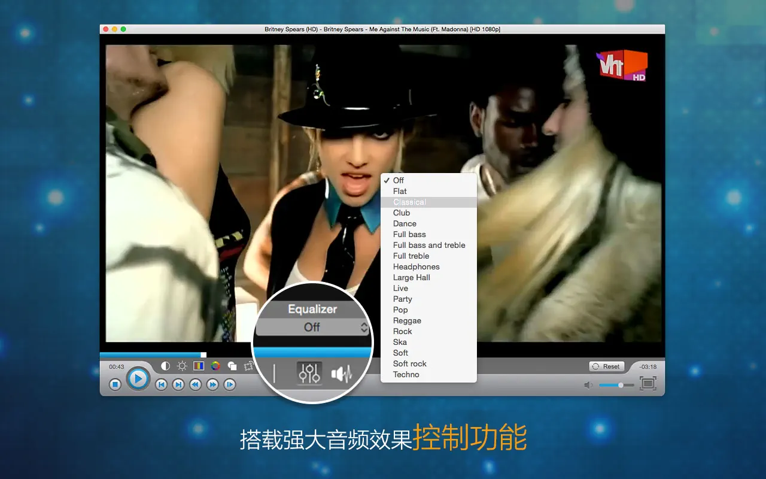Click the elapsed time 00:43
Screen dimensions: 766x479
pyautogui.click(x=116, y=366)
